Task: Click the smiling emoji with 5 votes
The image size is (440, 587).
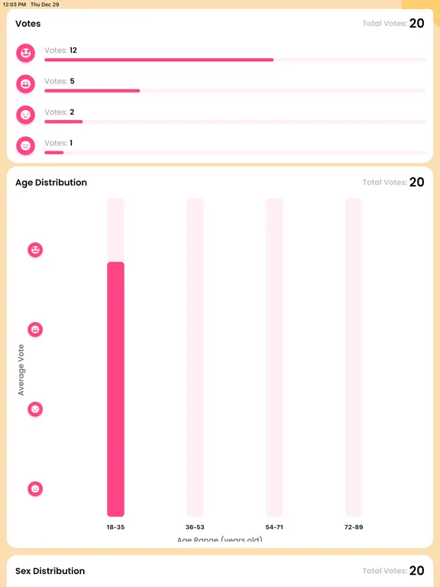Action: (x=25, y=84)
